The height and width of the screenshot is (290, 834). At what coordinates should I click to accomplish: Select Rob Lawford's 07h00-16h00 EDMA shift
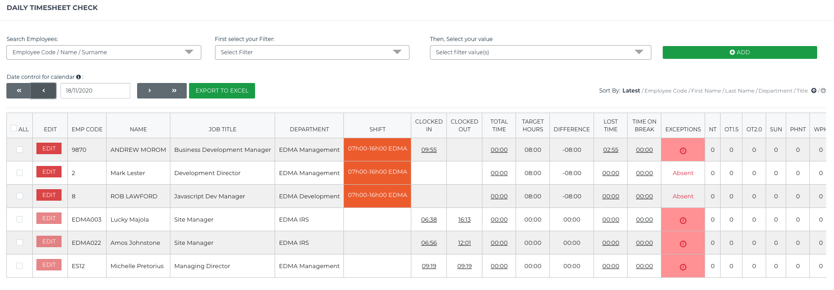377,196
